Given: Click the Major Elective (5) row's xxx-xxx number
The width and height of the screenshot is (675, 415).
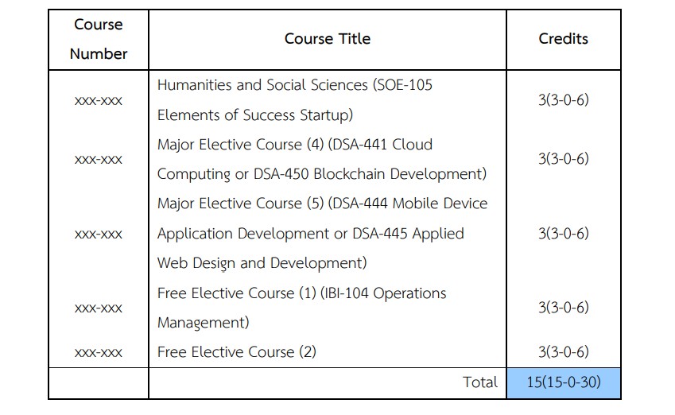Looking at the screenshot, I should pos(99,234).
